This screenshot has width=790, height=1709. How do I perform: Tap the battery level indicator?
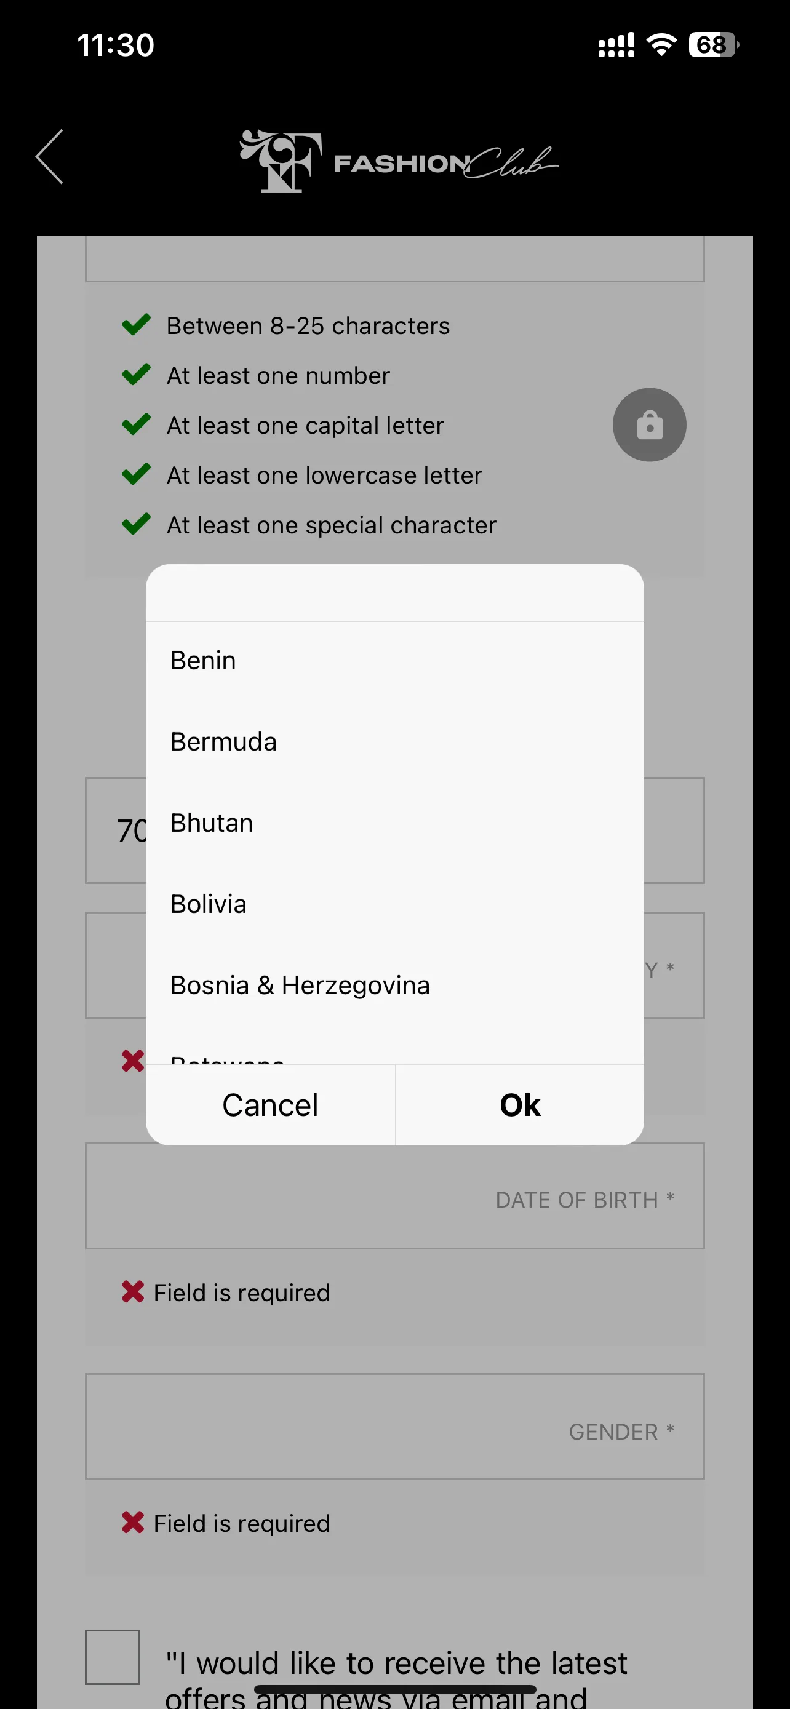point(714,45)
